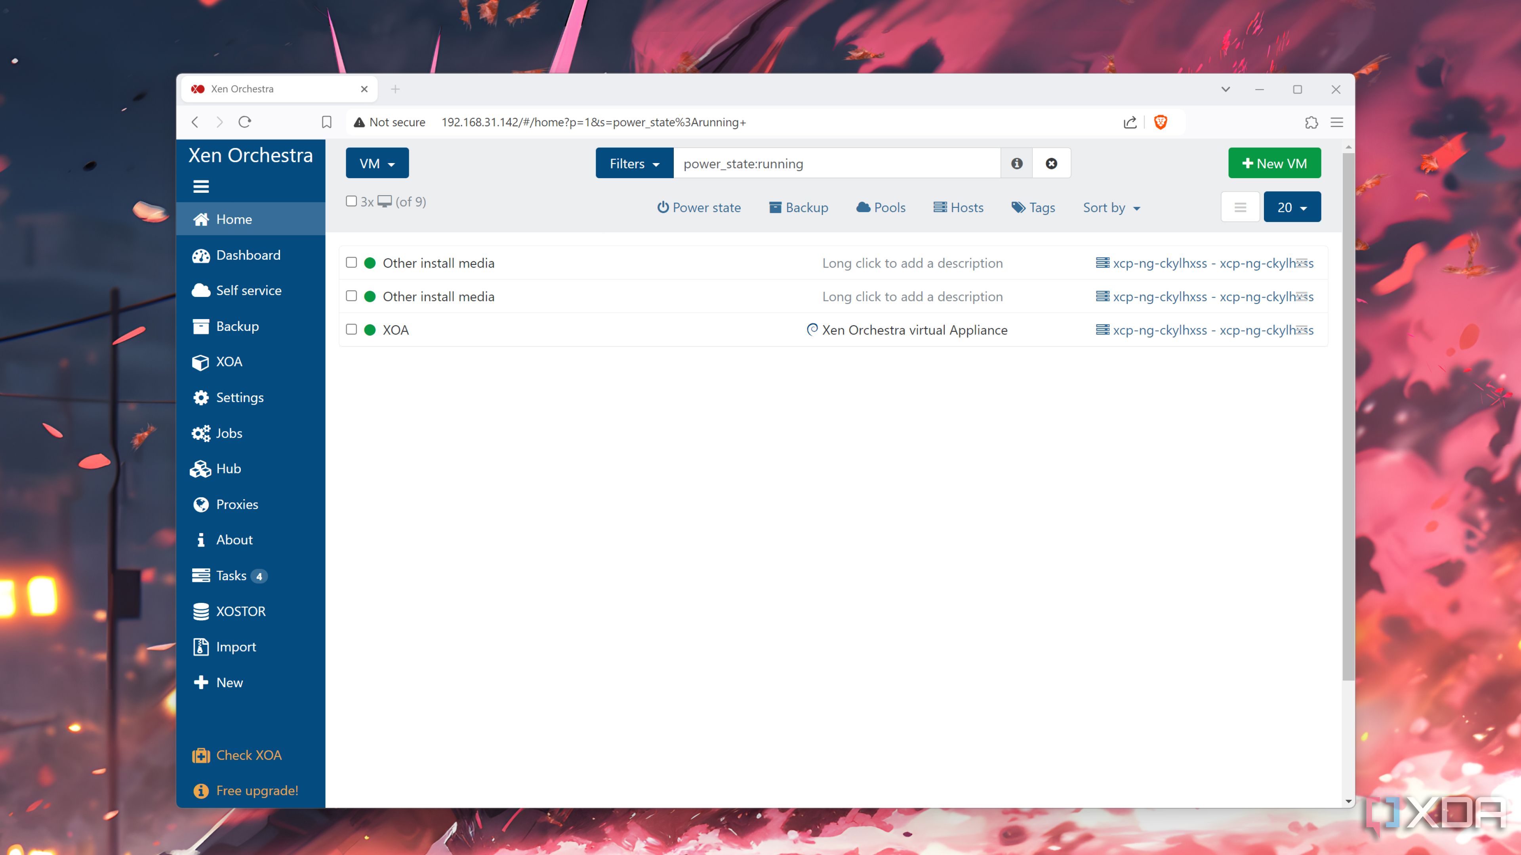
Task: Click the Not secure warning icon
Action: [x=358, y=122]
